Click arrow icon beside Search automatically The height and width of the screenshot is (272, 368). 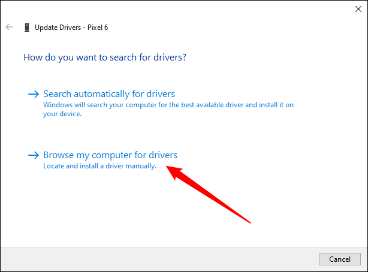[x=34, y=94]
